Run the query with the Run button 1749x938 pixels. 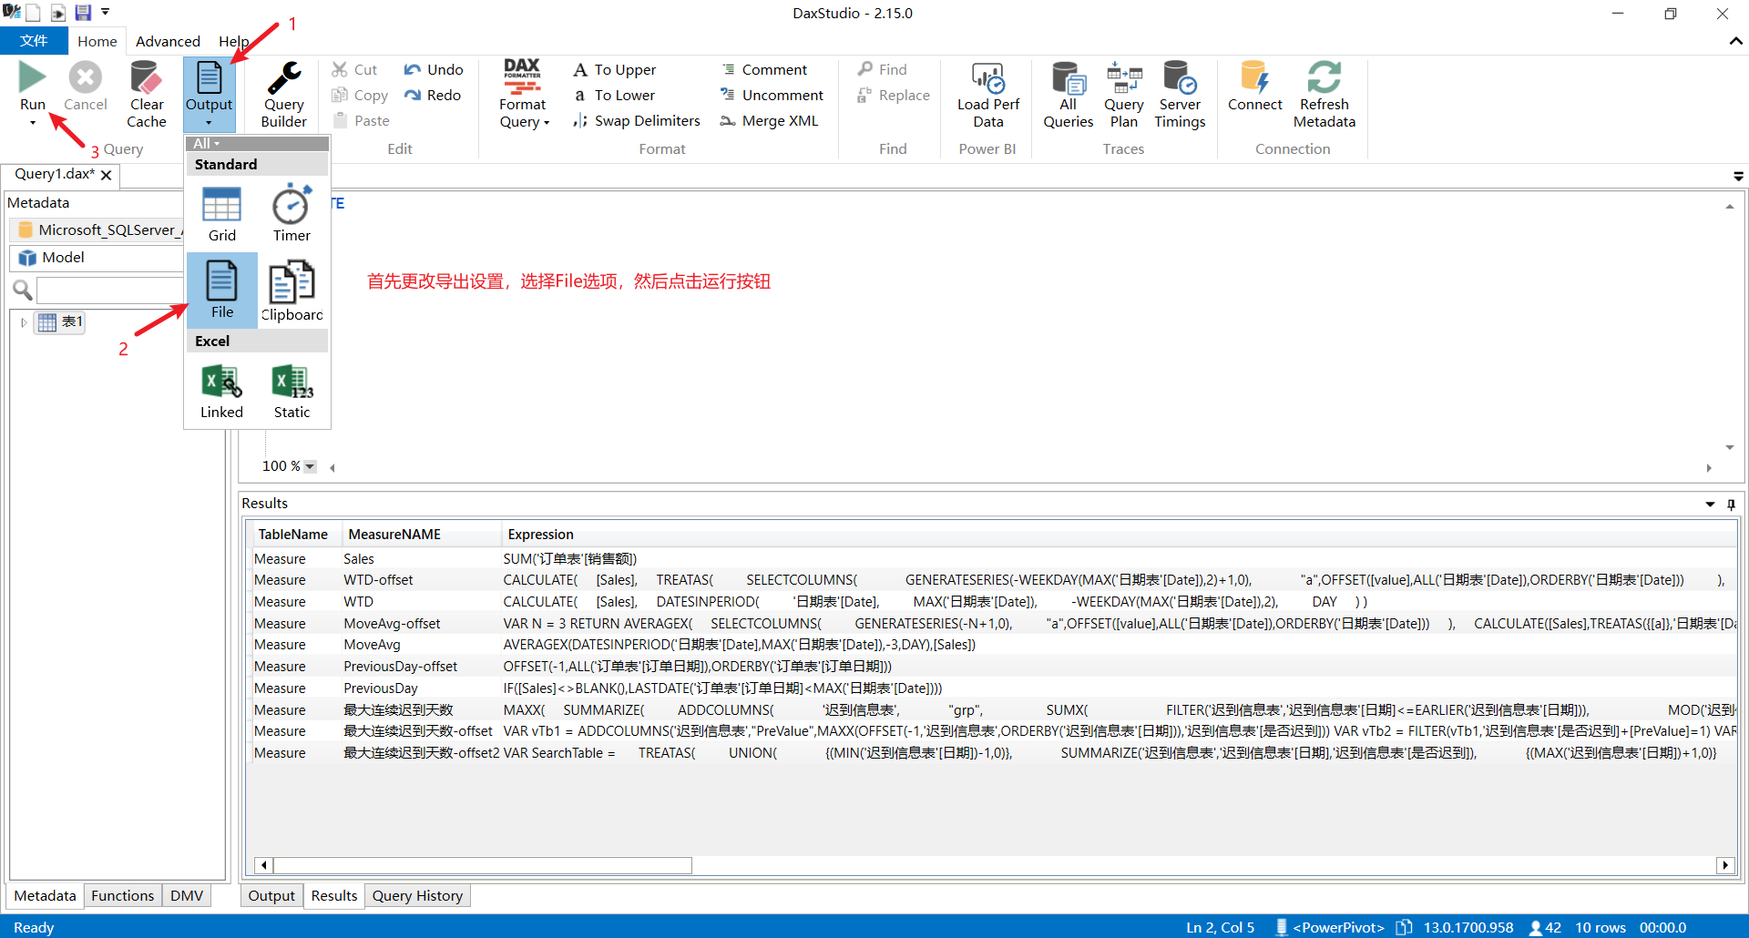tap(33, 86)
